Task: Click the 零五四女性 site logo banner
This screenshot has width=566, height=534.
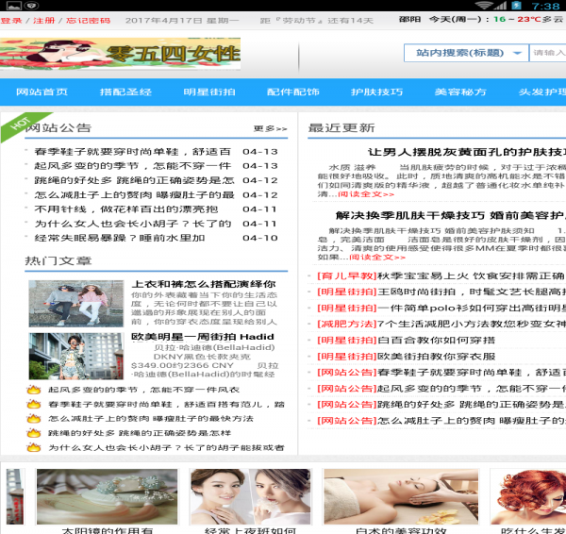Action: click(120, 54)
